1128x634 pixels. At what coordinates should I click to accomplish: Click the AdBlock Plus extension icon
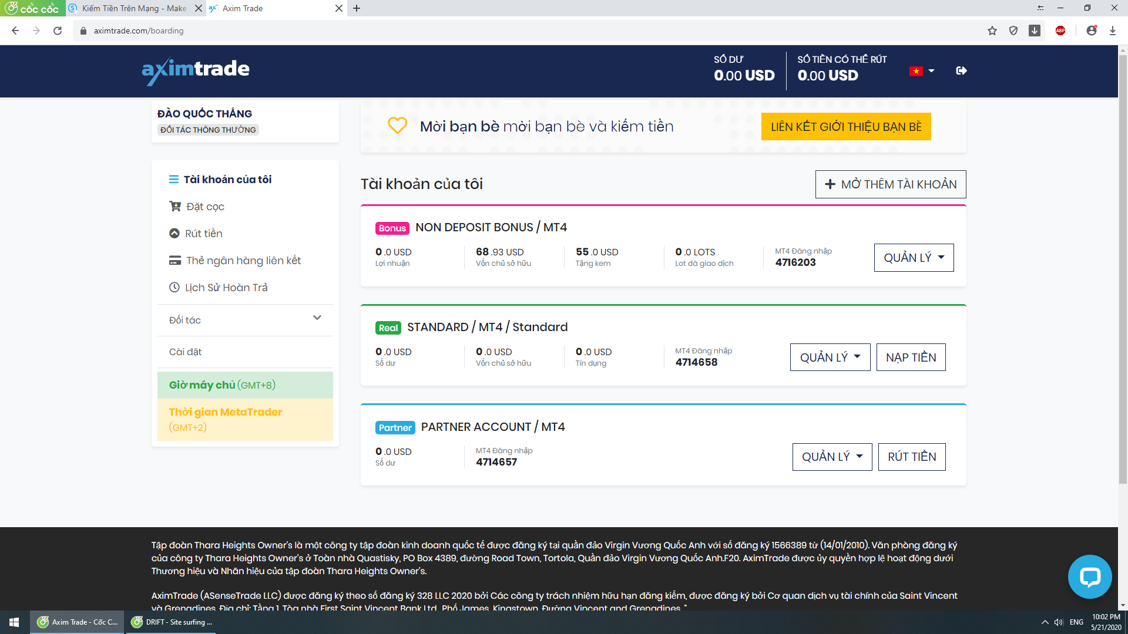(1060, 31)
